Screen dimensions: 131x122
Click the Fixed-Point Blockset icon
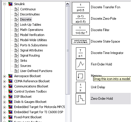(x=10, y=117)
